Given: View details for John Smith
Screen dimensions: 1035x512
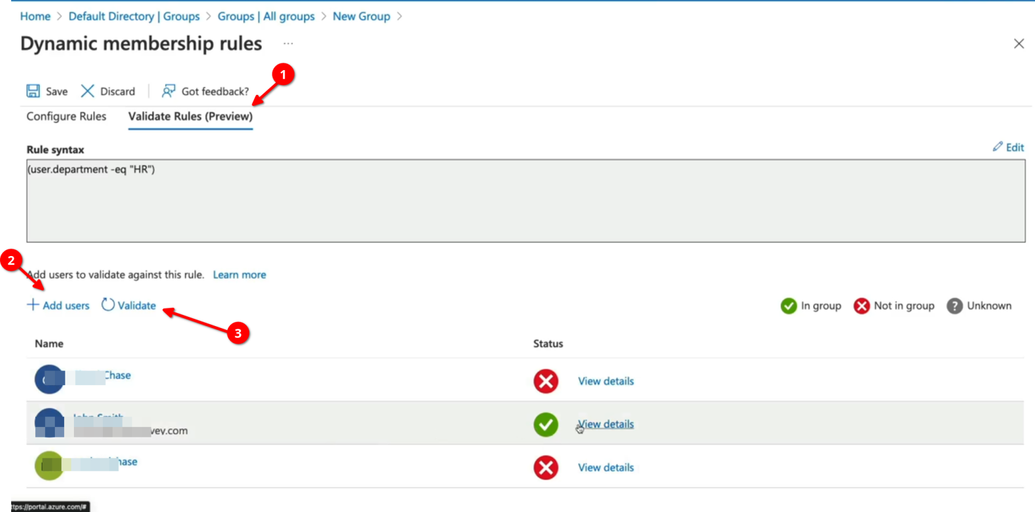Looking at the screenshot, I should (606, 424).
